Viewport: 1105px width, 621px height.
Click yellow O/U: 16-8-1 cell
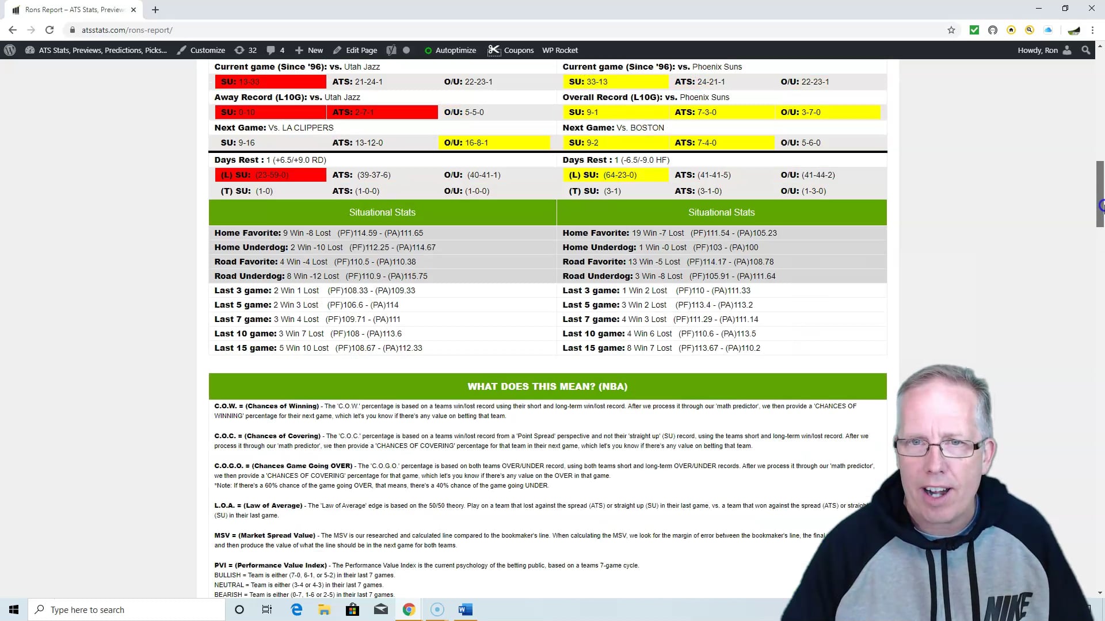[494, 143]
